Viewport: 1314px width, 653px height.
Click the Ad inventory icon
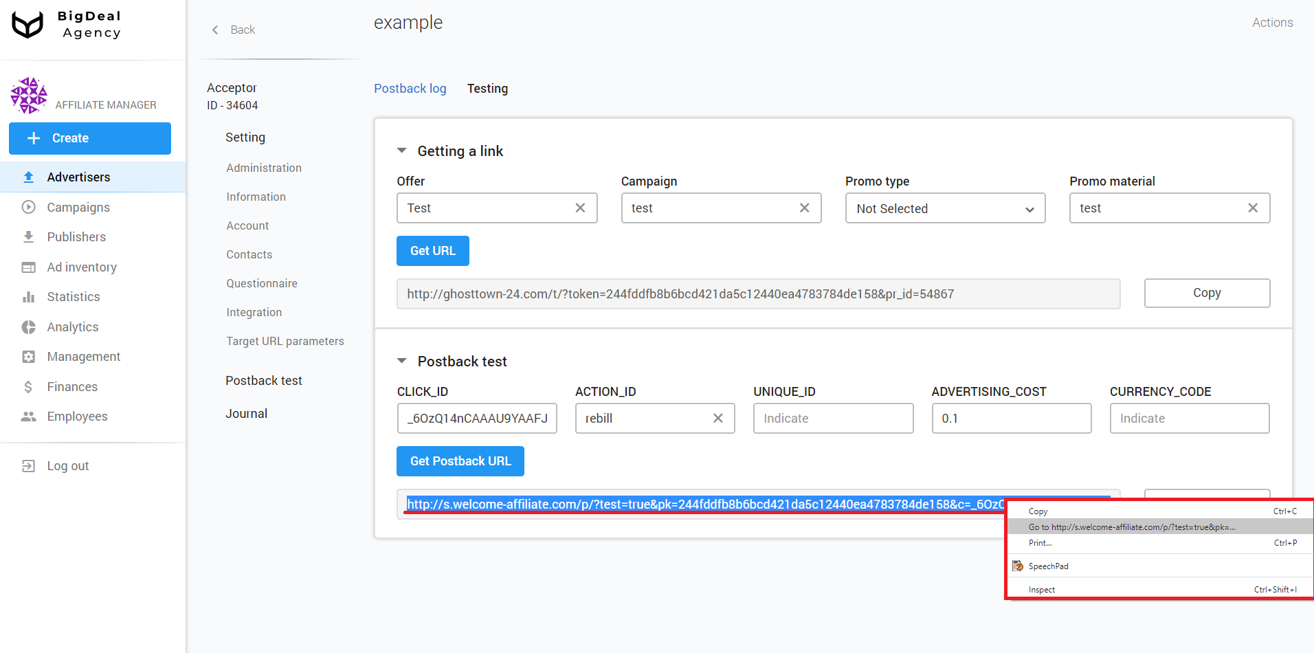pyautogui.click(x=28, y=267)
